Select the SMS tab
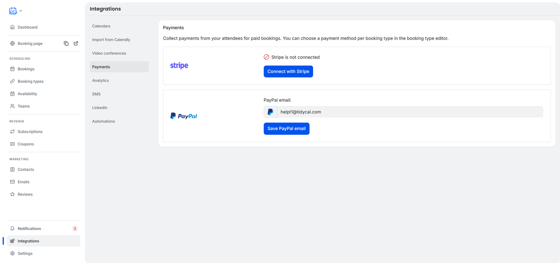This screenshot has width=560, height=263. (x=119, y=94)
